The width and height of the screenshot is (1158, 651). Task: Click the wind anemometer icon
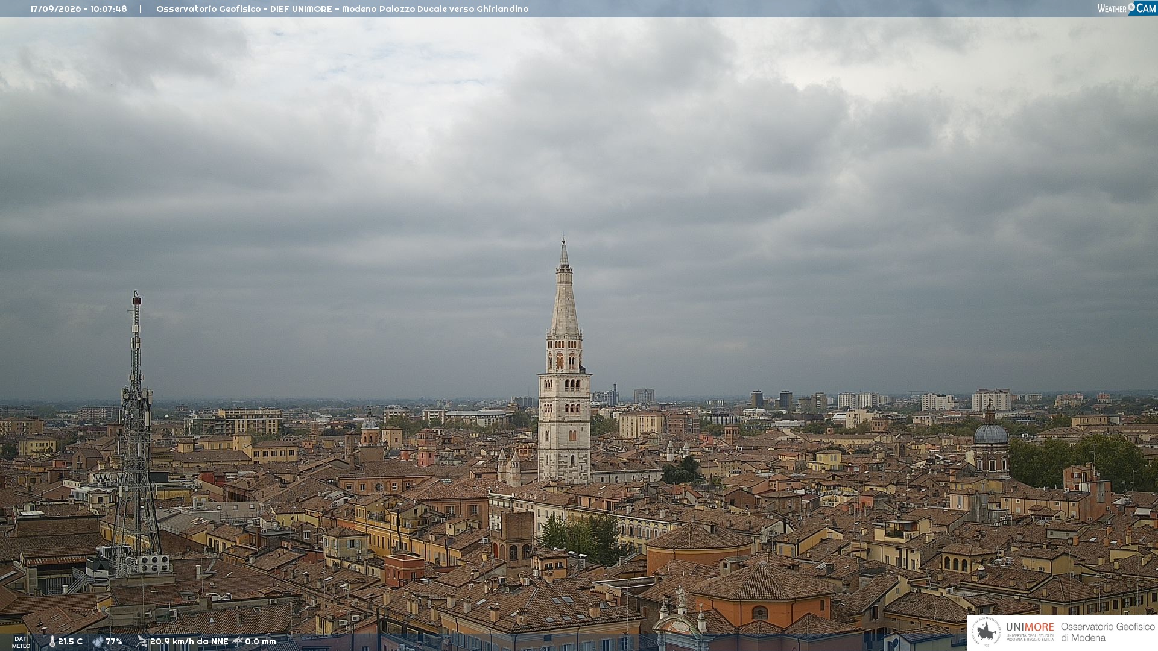[142, 641]
